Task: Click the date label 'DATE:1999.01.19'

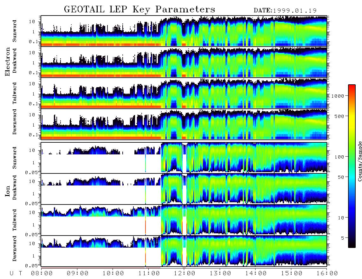Action: pyautogui.click(x=285, y=10)
